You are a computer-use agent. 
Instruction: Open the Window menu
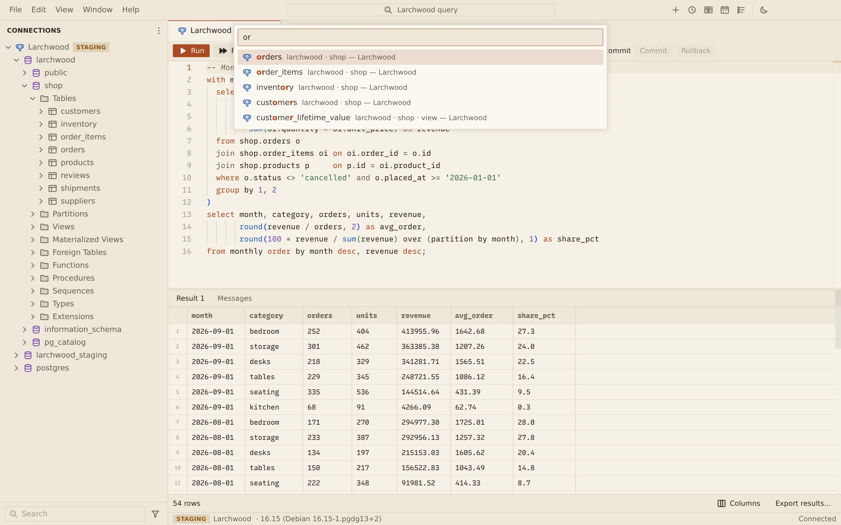(98, 10)
